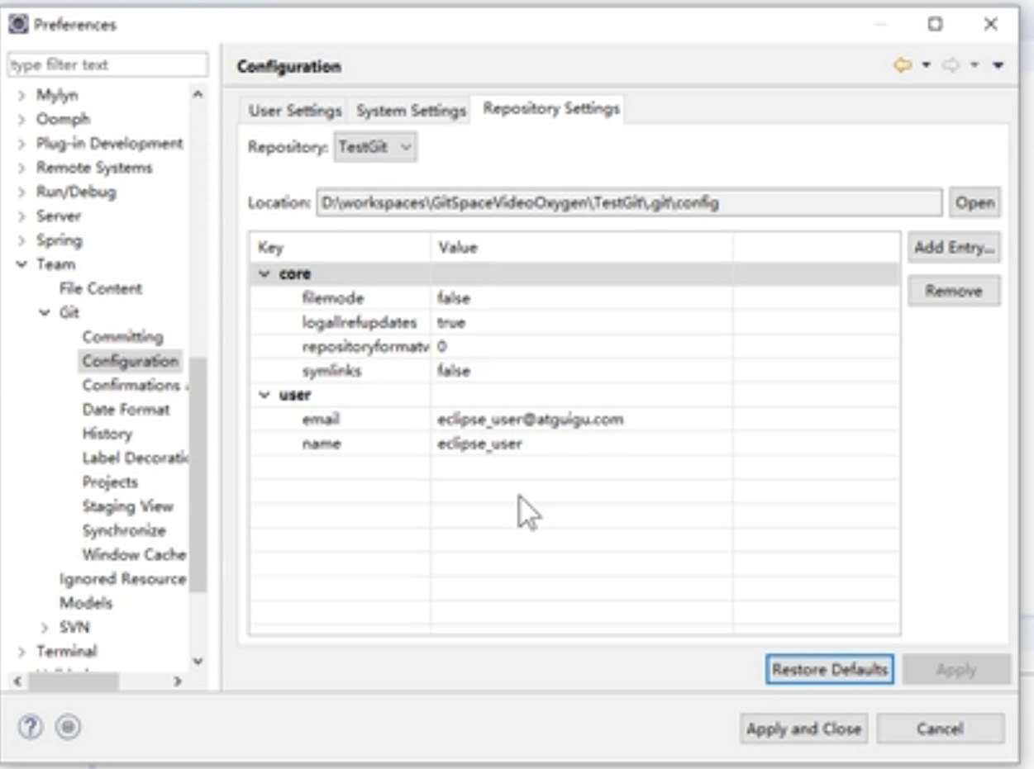1034x769 pixels.
Task: Select the symlinks key row
Action: coord(574,371)
